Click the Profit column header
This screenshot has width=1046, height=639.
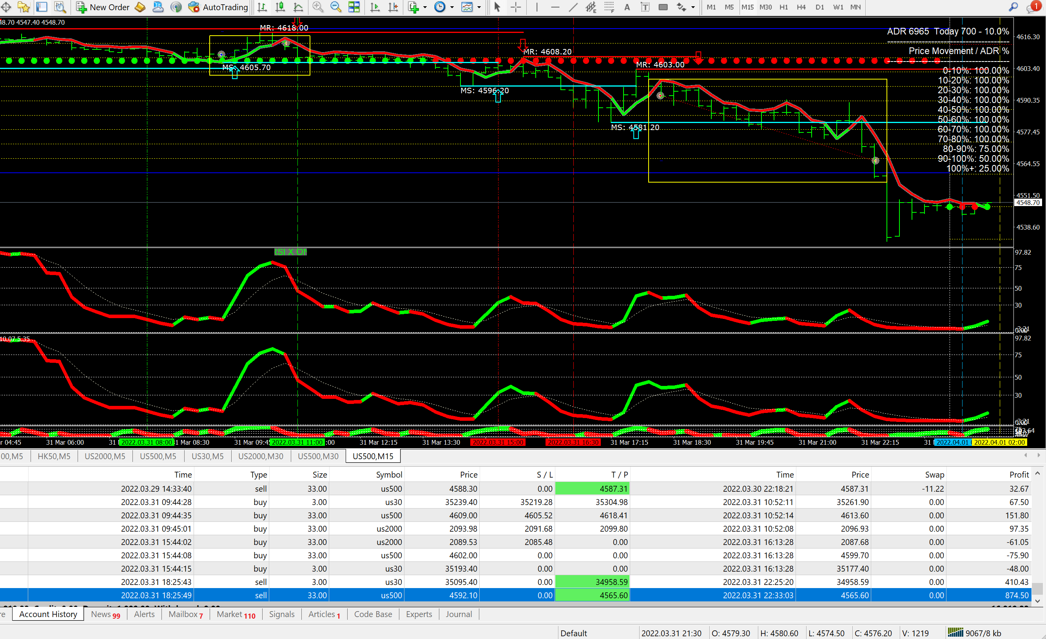[1019, 474]
